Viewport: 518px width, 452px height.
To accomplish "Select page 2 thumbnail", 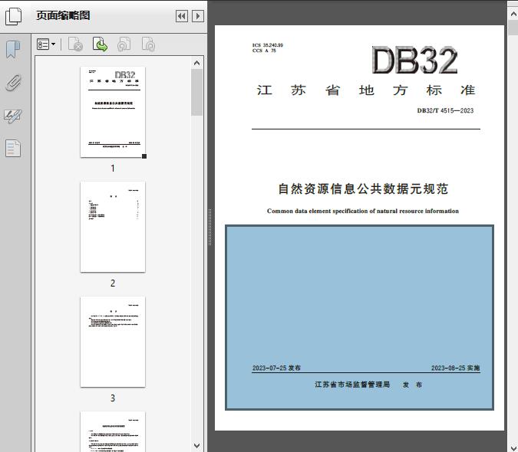I will pyautogui.click(x=113, y=227).
